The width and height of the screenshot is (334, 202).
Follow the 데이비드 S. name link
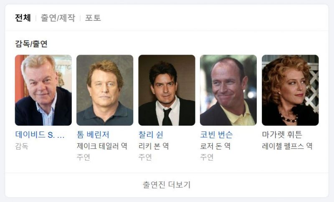[40, 135]
